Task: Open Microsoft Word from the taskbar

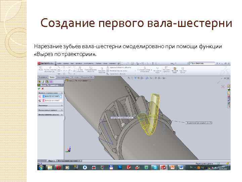Action: (181, 168)
